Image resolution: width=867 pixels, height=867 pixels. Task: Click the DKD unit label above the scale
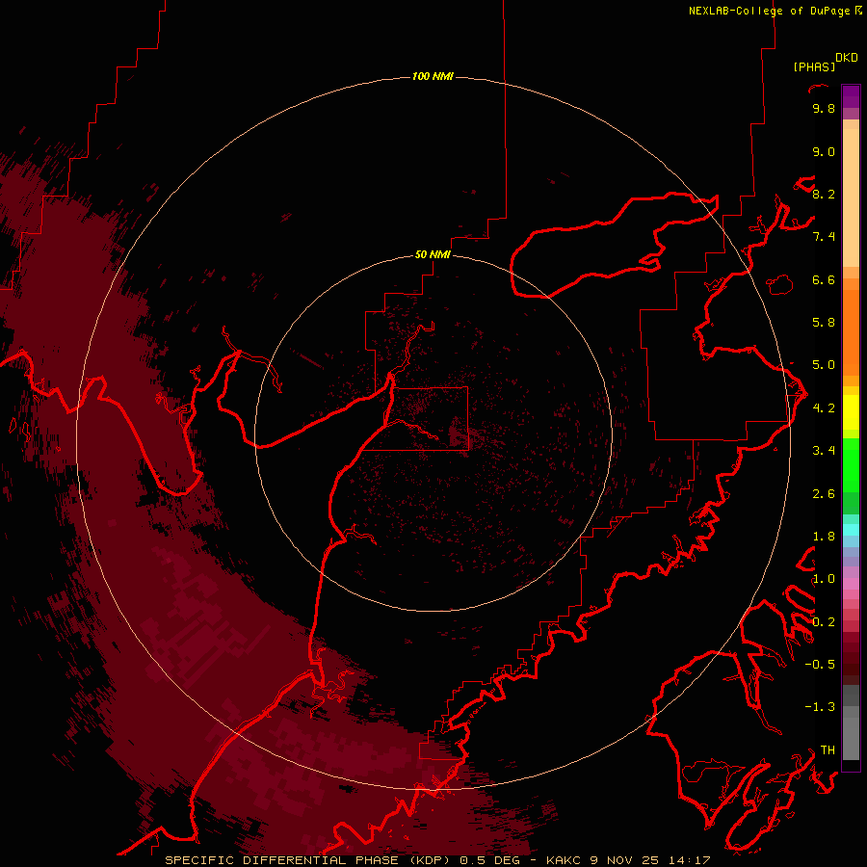pos(847,57)
